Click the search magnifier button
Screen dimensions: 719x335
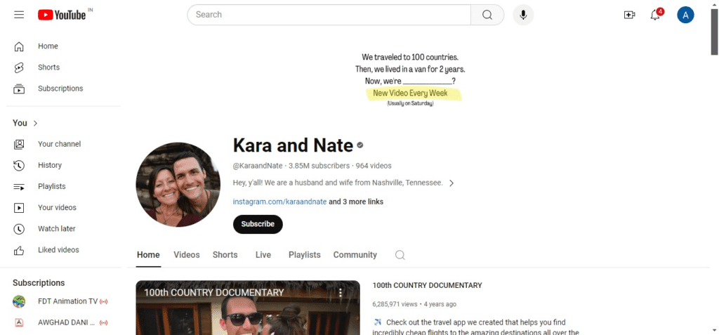[487, 15]
